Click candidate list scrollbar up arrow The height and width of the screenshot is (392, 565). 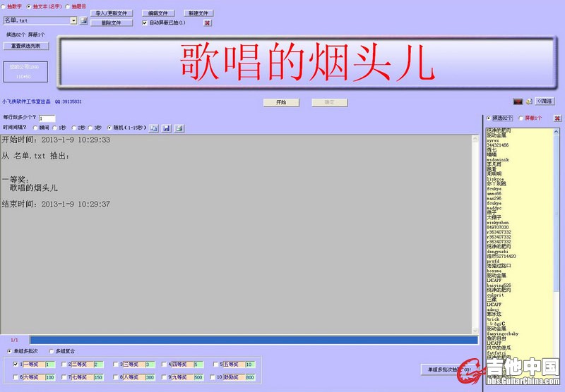[x=556, y=132]
